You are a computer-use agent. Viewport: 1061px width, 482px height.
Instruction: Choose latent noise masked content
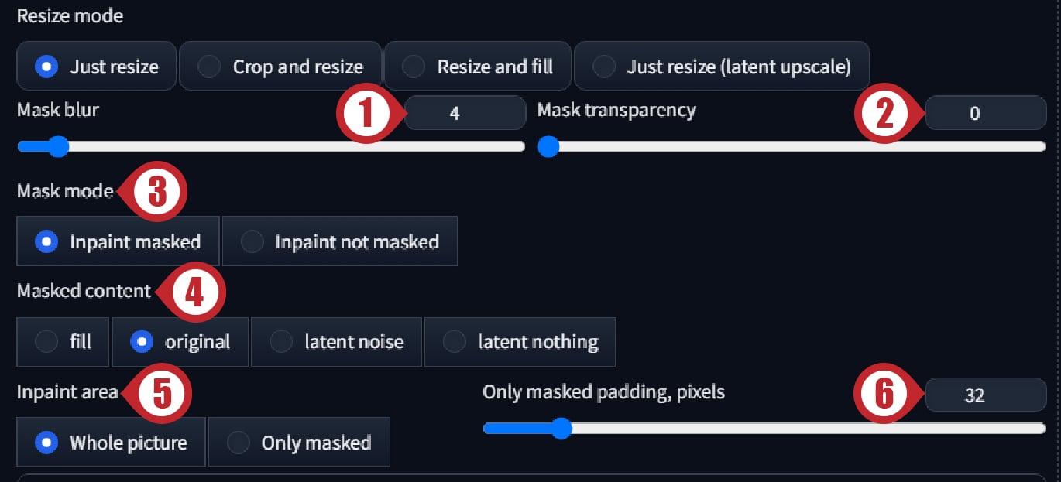336,341
